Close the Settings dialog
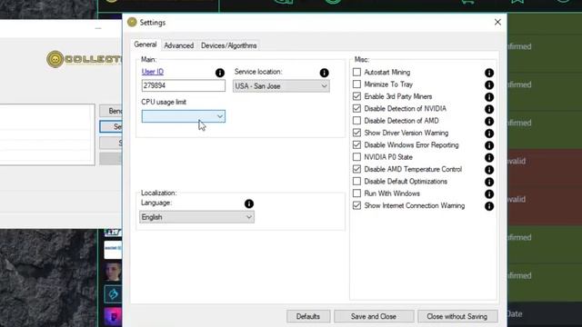Screen dimensions: 582x327 [x=497, y=22]
